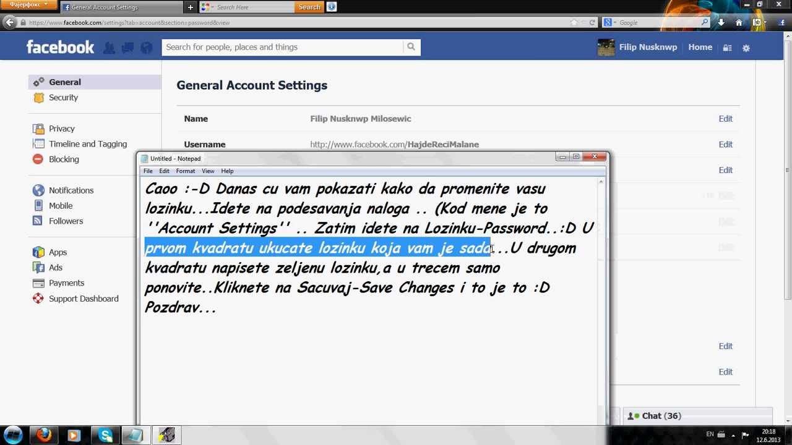Click the Firefox URL address bar
This screenshot has width=792, height=445.
coord(297,22)
